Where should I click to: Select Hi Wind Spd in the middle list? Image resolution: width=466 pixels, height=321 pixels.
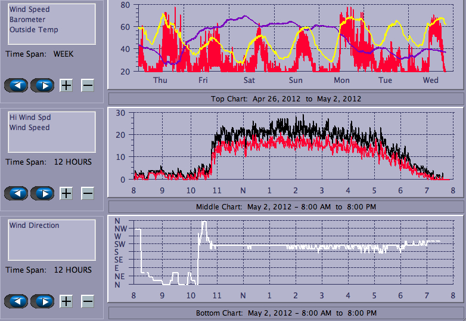[x=29, y=118]
